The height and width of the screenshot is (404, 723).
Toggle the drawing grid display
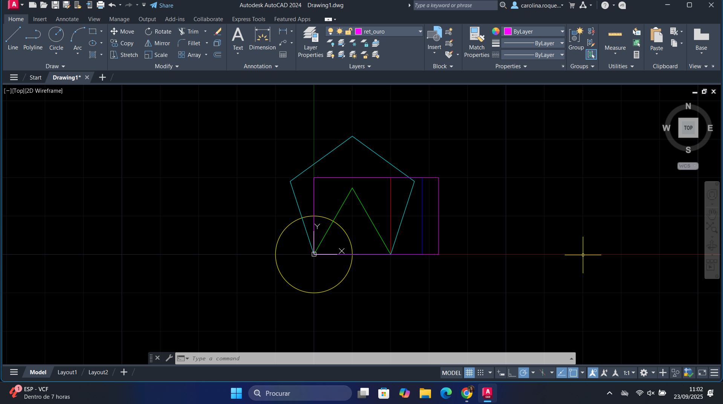469,373
